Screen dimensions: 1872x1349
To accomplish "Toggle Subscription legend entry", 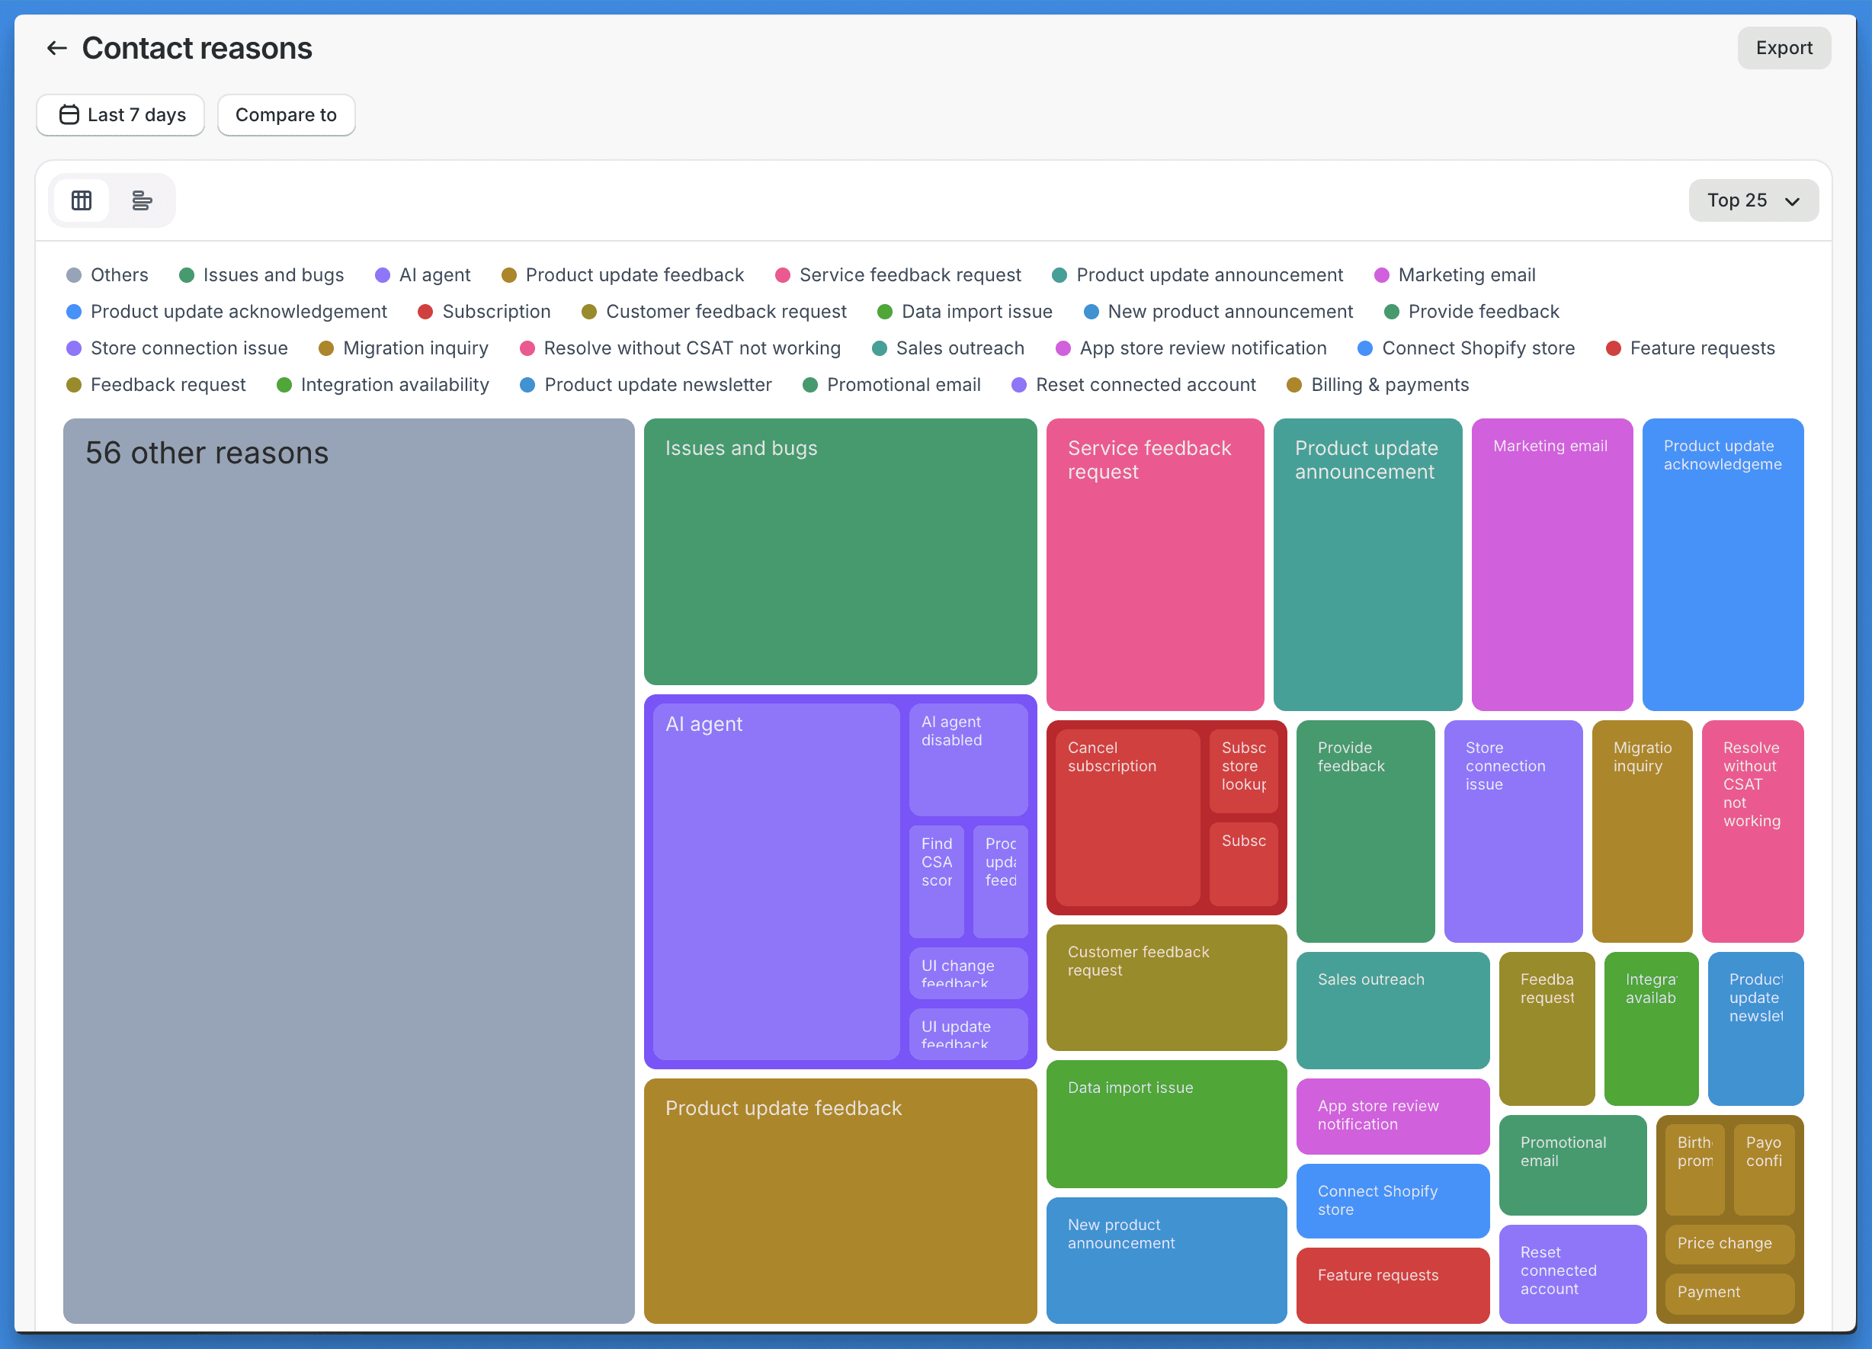I will tap(495, 312).
